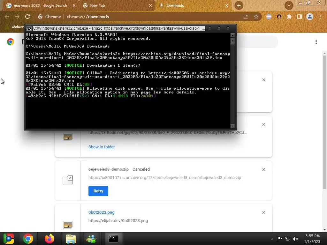The height and width of the screenshot is (245, 327).
Task: Open the messenger people icon on taskbar
Action: tap(91, 239)
